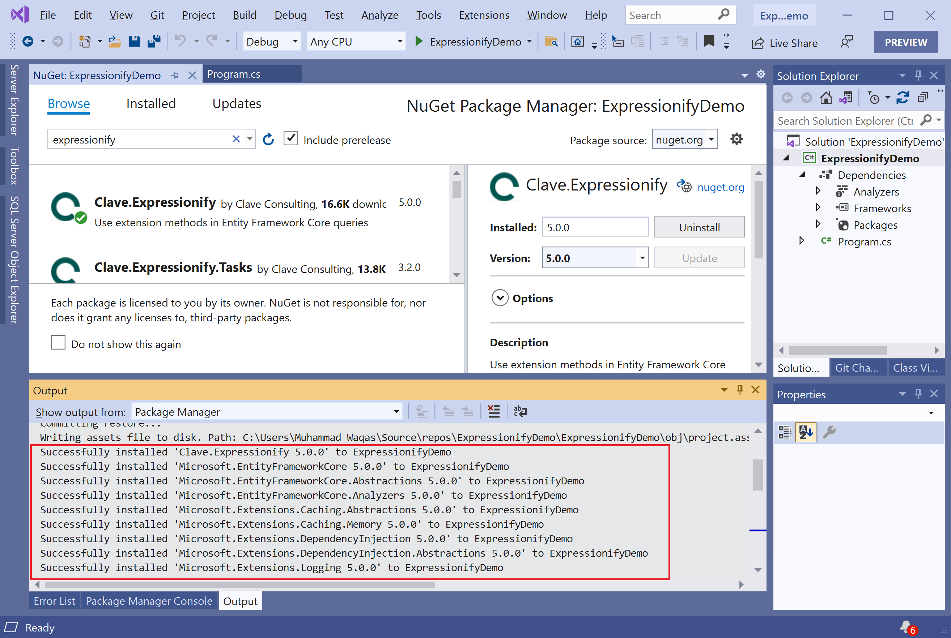Click sync icon in Solution Explorer toolbar
The height and width of the screenshot is (638, 951).
point(903,98)
